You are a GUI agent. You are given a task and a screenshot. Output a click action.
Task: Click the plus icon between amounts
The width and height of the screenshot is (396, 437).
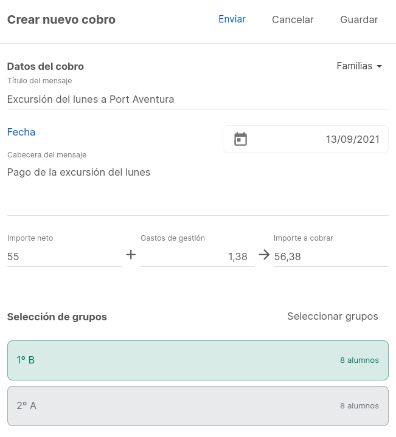click(131, 255)
